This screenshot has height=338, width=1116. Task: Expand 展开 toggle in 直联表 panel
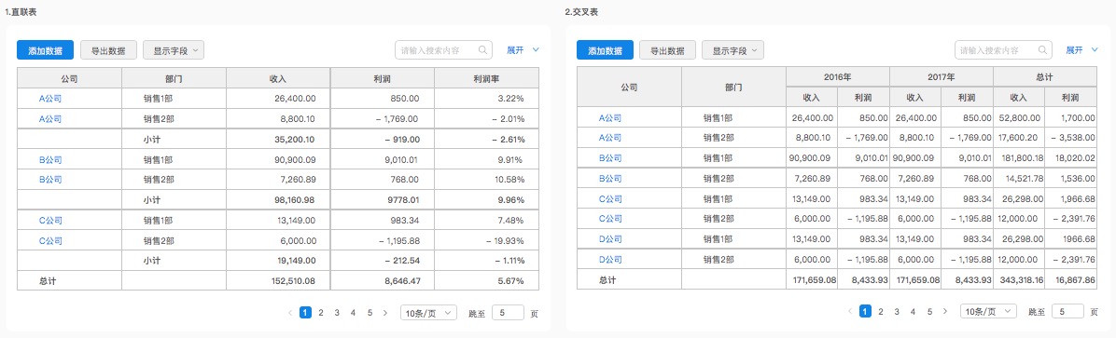(523, 50)
